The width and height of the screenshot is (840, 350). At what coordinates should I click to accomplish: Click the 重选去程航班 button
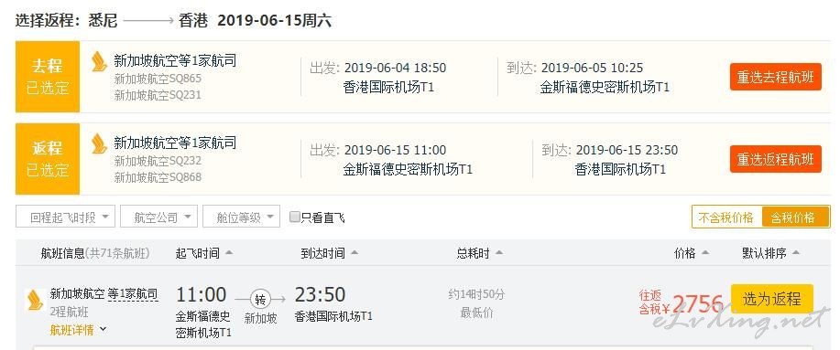(775, 77)
